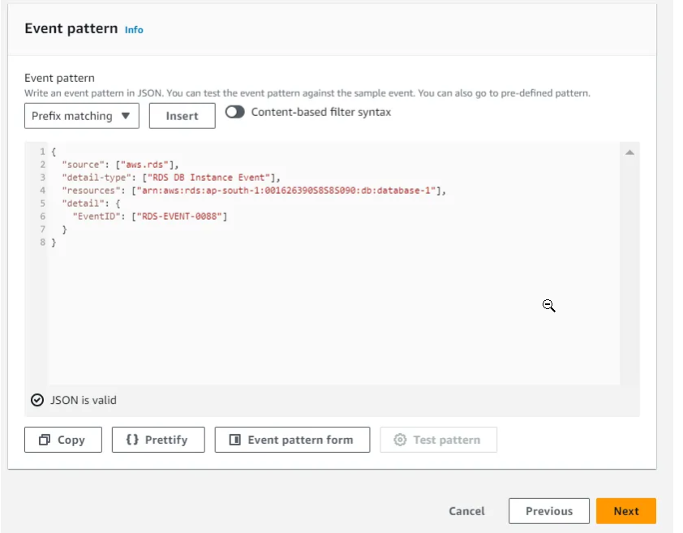683x533 pixels.
Task: Click the "resources" ARN line in editor
Action: pos(253,191)
